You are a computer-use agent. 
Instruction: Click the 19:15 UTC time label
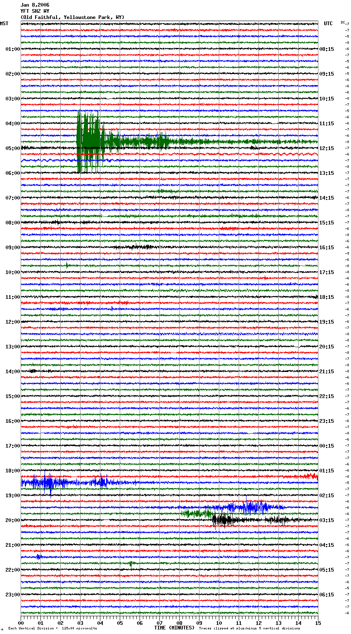327,322
